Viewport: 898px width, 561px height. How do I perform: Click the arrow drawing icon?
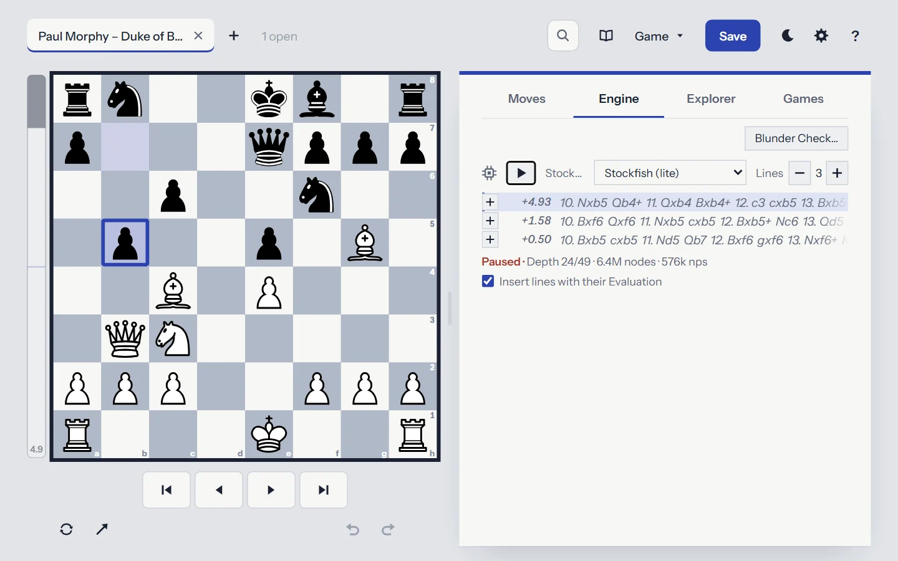point(102,529)
